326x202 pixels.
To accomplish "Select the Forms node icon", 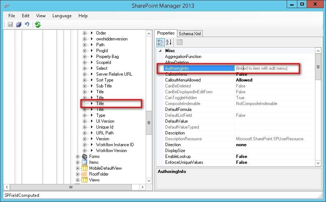I will pos(84,156).
